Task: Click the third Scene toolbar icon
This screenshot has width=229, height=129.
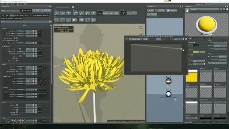Action: point(87,13)
